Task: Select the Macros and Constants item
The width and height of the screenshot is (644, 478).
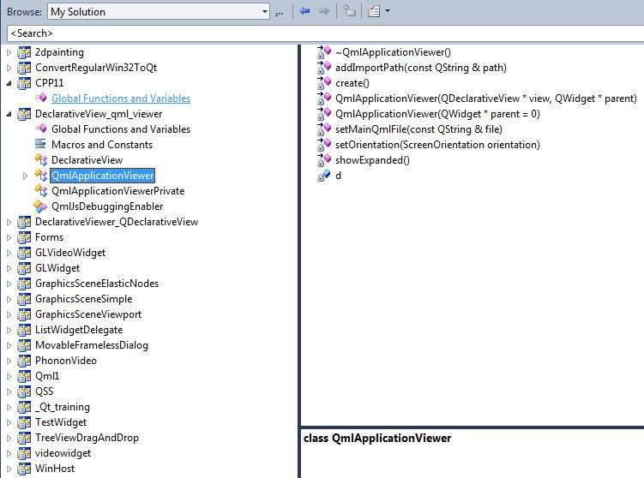Action: tap(102, 145)
